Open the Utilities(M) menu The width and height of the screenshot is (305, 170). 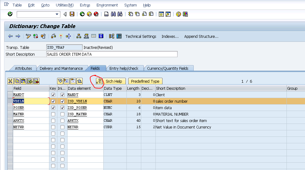coord(64,5)
